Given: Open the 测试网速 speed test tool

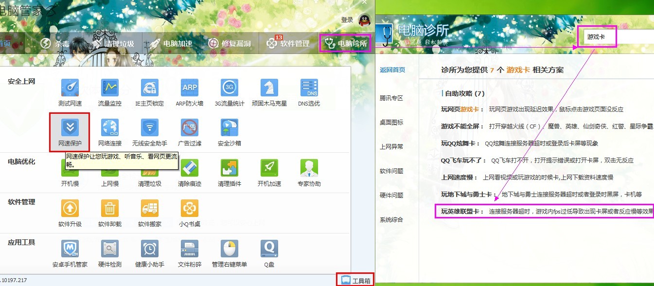Looking at the screenshot, I should click(70, 92).
